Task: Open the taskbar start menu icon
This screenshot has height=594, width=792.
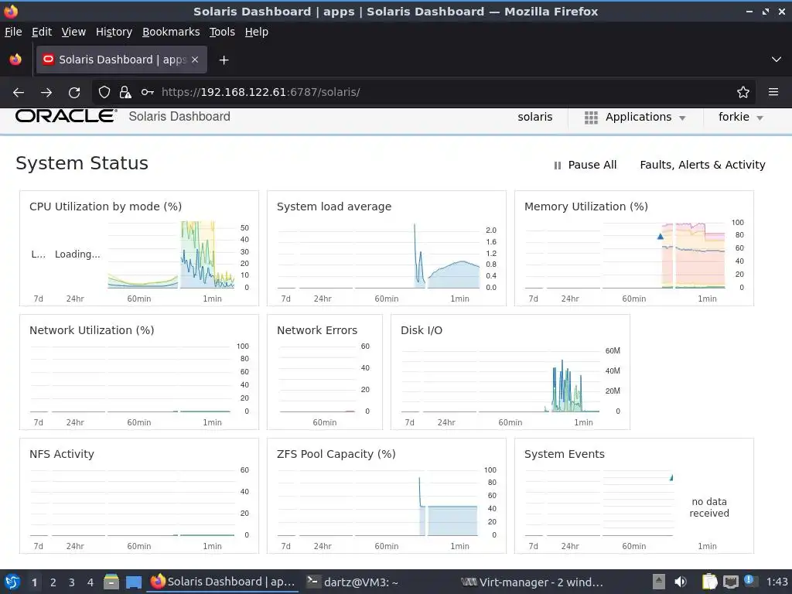Action: pyautogui.click(x=12, y=582)
